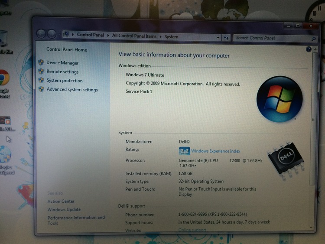Open Action Center link
Viewport: 325px width, 244px height.
61,201
